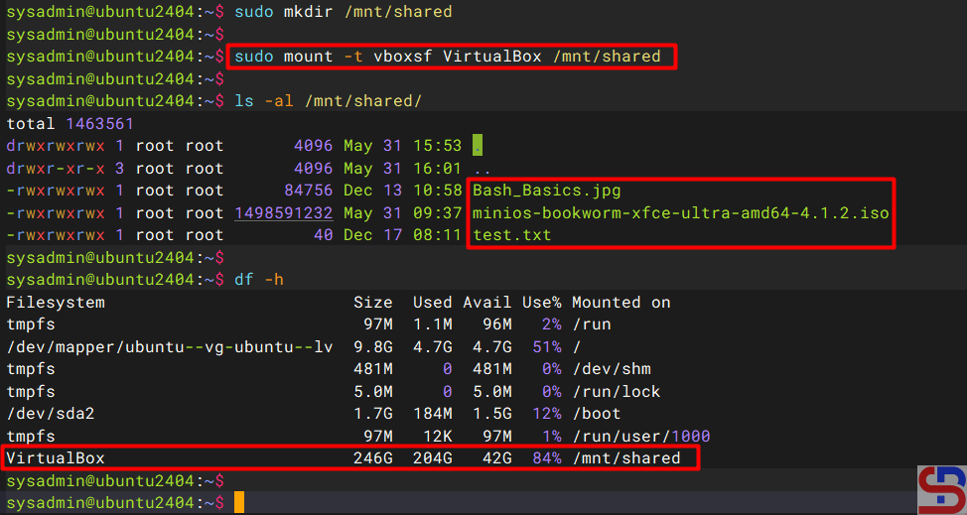Screen dimensions: 967x515
Task: Click the sudo mount vboxsf command text
Action: [448, 57]
